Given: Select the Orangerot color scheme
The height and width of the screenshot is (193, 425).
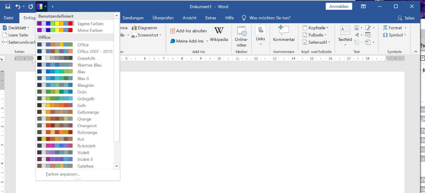Looking at the screenshot, I should 75,126.
